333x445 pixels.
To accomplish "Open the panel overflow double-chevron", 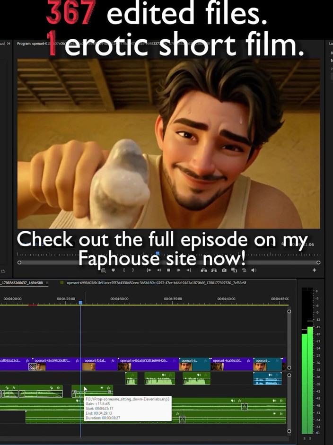I will 9,44.
